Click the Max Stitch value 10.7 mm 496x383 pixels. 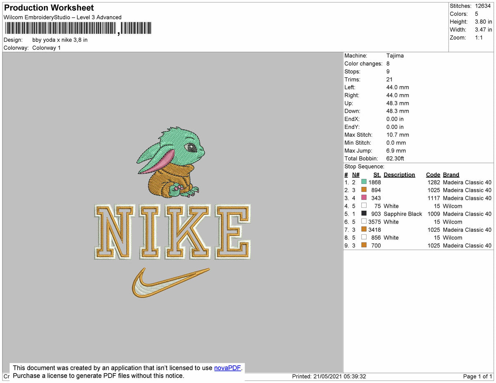[398, 135]
